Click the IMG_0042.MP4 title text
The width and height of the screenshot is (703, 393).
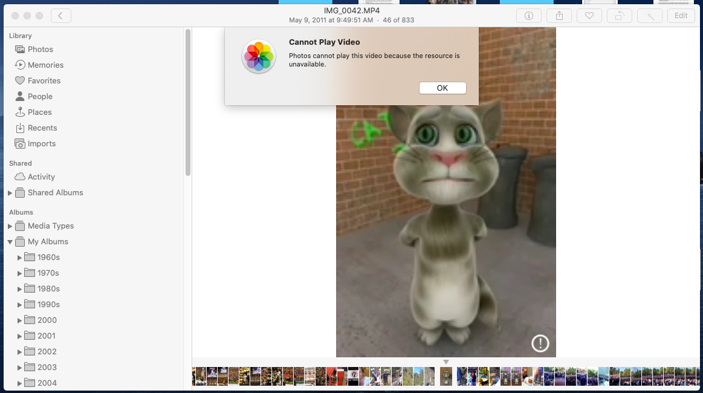point(352,11)
